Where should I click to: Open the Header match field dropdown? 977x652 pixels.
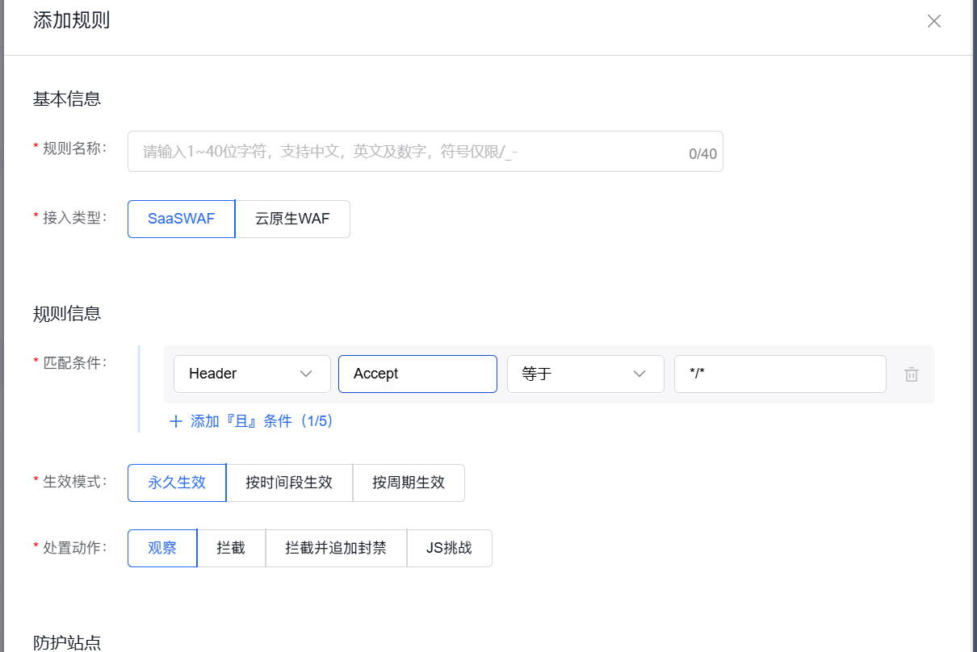252,374
